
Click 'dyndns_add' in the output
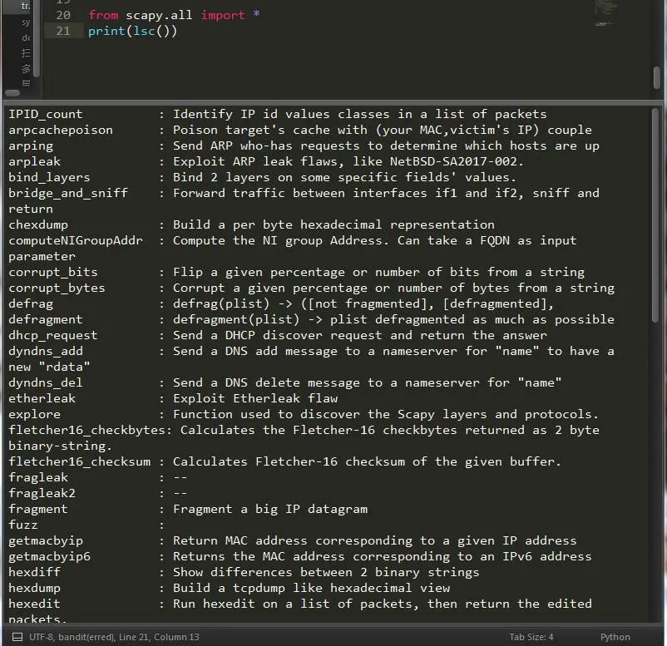[x=46, y=352]
